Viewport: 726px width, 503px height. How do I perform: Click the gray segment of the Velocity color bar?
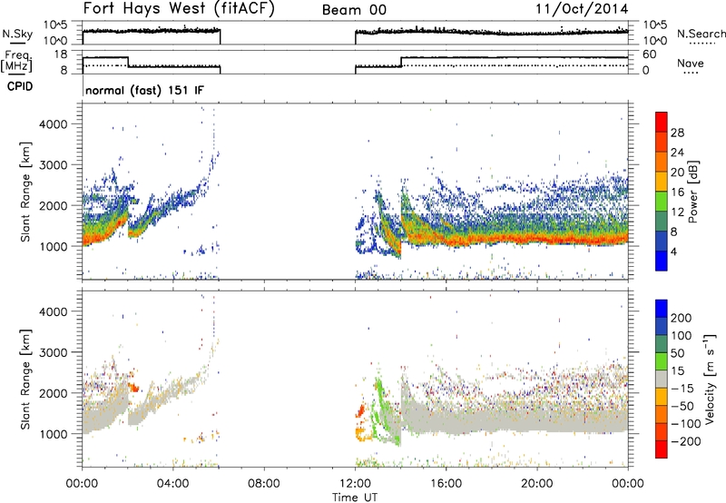[x=662, y=379]
